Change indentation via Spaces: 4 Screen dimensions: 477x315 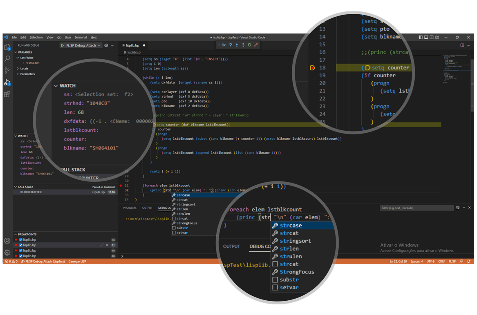click(x=417, y=261)
